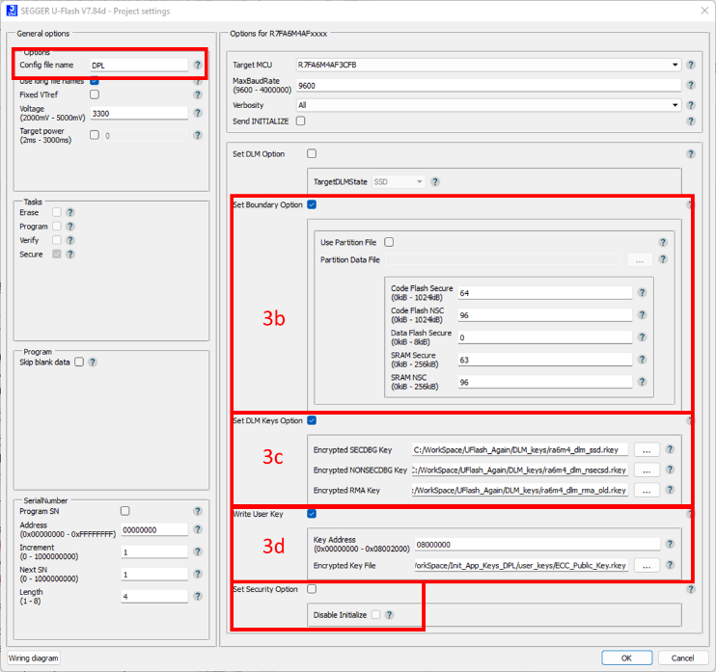Open help for Next SN field
This screenshot has height=672, width=716.
tap(197, 574)
